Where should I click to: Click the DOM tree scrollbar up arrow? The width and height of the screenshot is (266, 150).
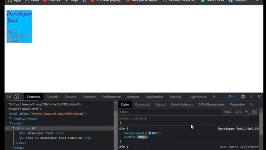(x=116, y=103)
